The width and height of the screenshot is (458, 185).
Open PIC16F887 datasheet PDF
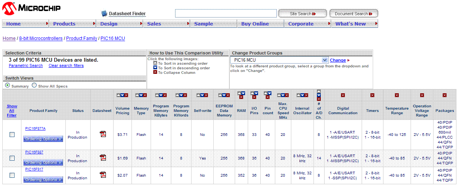tap(103, 158)
